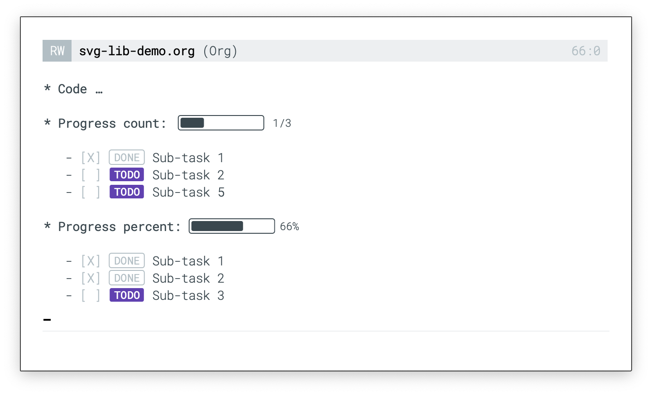Collapse the Progress count heading star
The height and width of the screenshot is (395, 652).
pyautogui.click(x=47, y=123)
